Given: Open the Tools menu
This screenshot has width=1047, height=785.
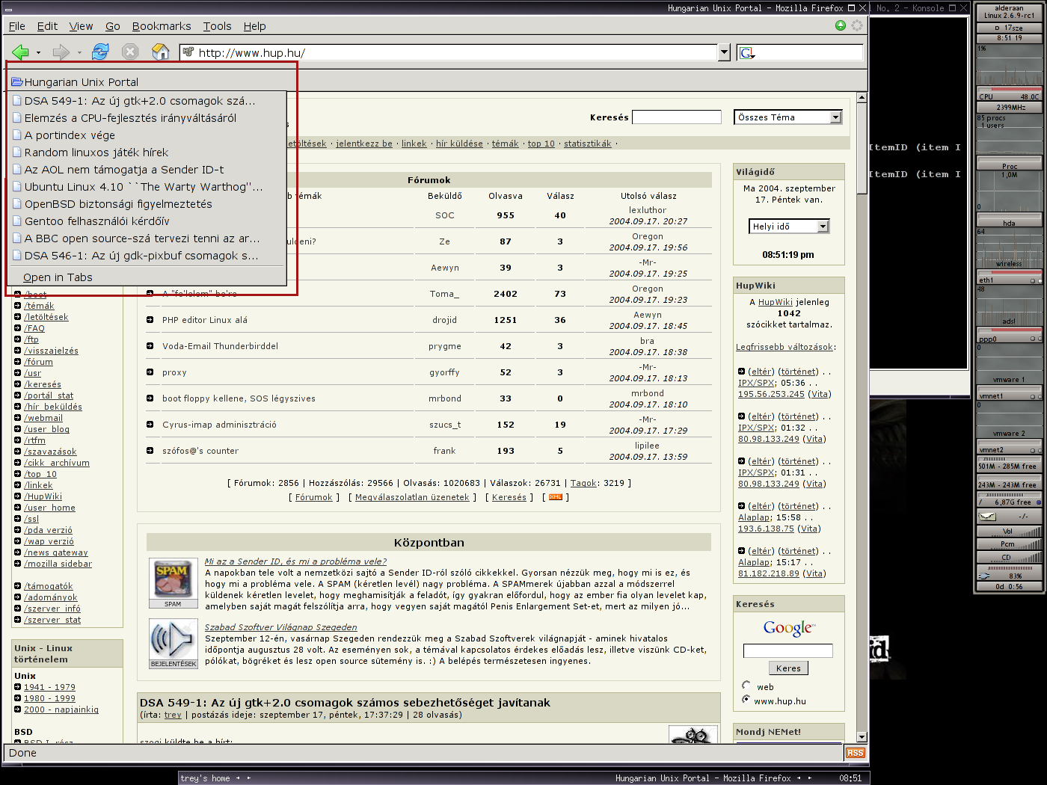Looking at the screenshot, I should (218, 26).
